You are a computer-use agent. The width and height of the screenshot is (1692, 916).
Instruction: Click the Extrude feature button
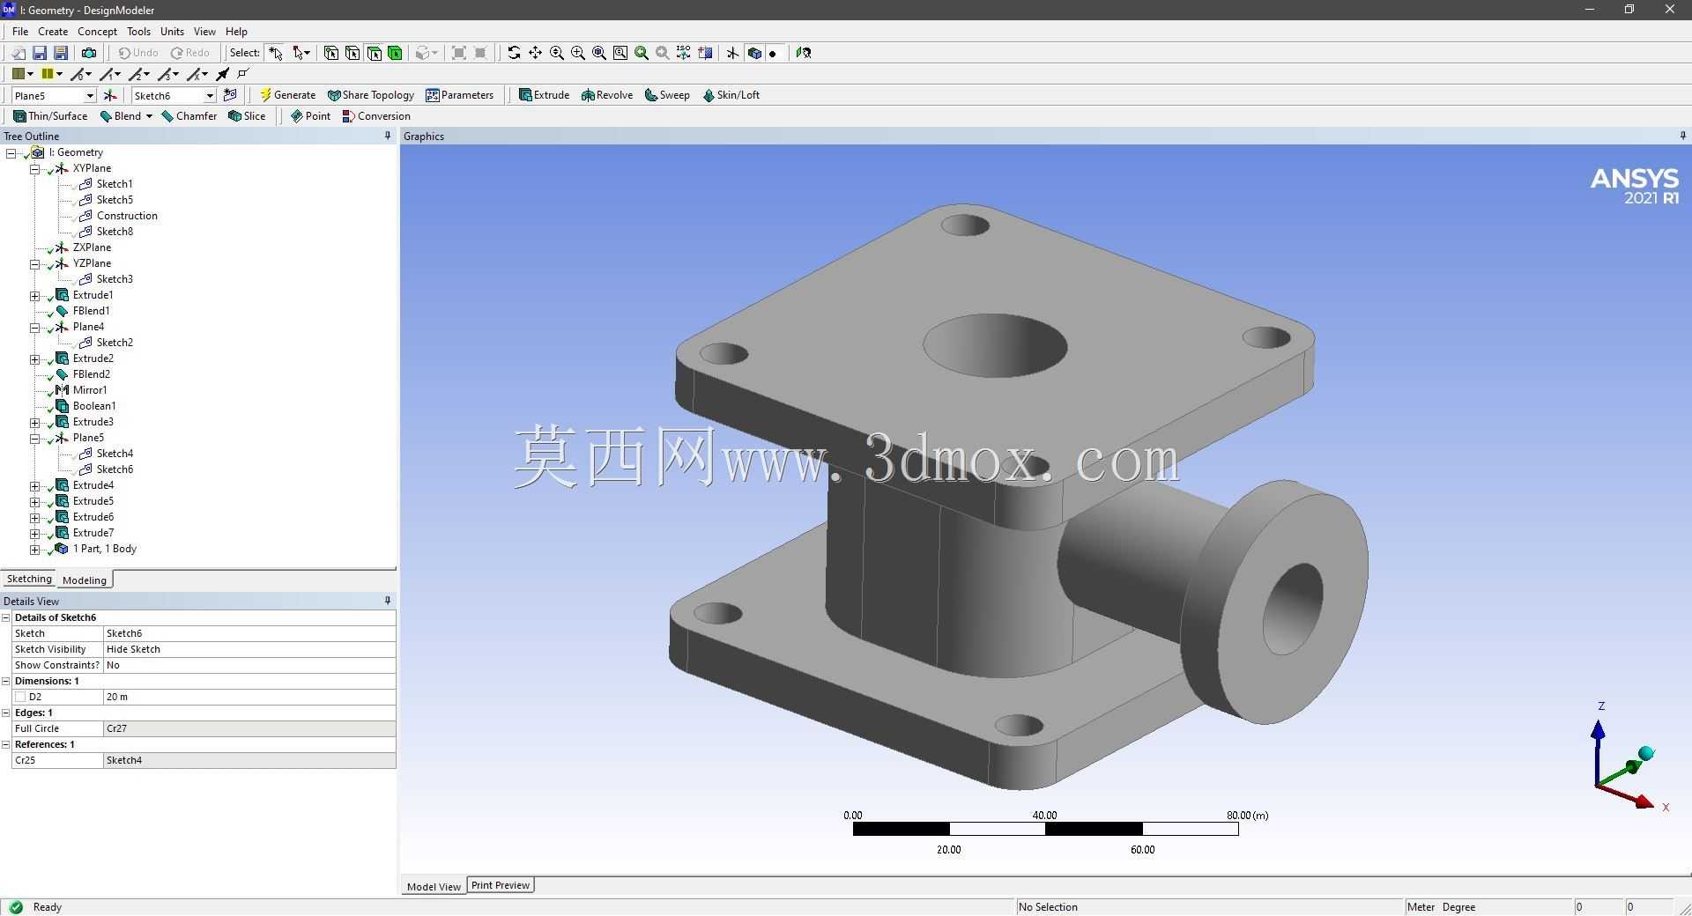click(544, 95)
